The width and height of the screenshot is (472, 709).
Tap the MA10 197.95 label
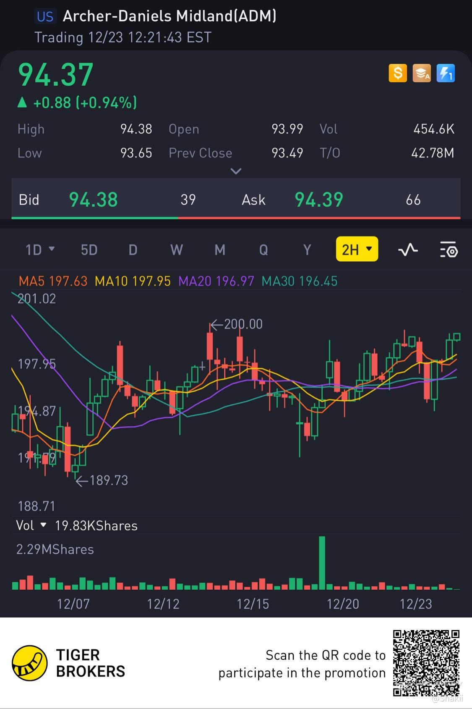[x=133, y=281]
